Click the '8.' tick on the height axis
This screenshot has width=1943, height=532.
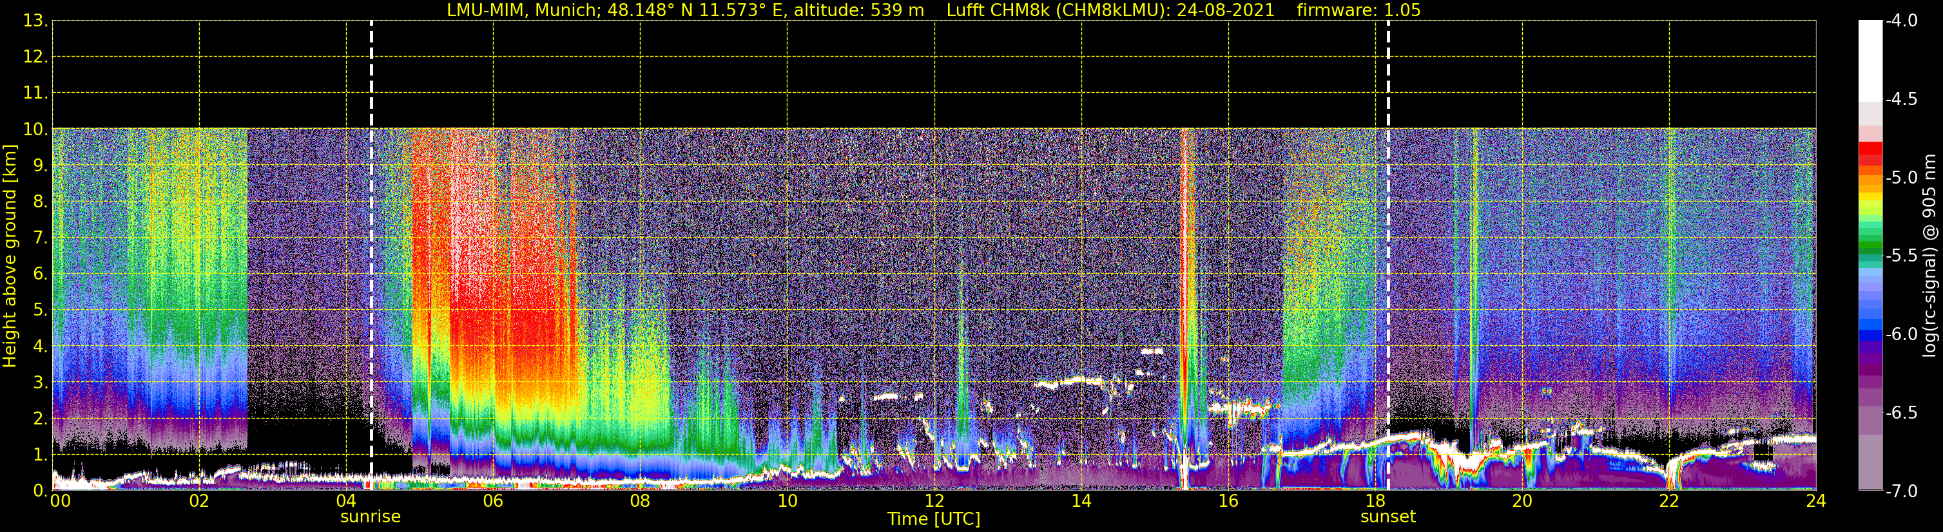click(x=39, y=202)
